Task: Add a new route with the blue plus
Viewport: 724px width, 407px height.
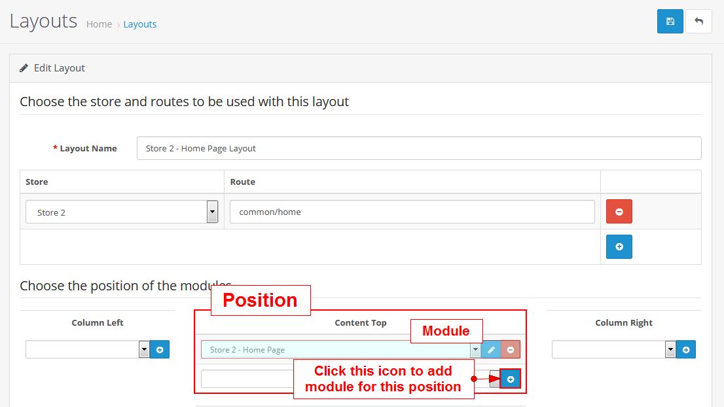Action: pyautogui.click(x=619, y=246)
